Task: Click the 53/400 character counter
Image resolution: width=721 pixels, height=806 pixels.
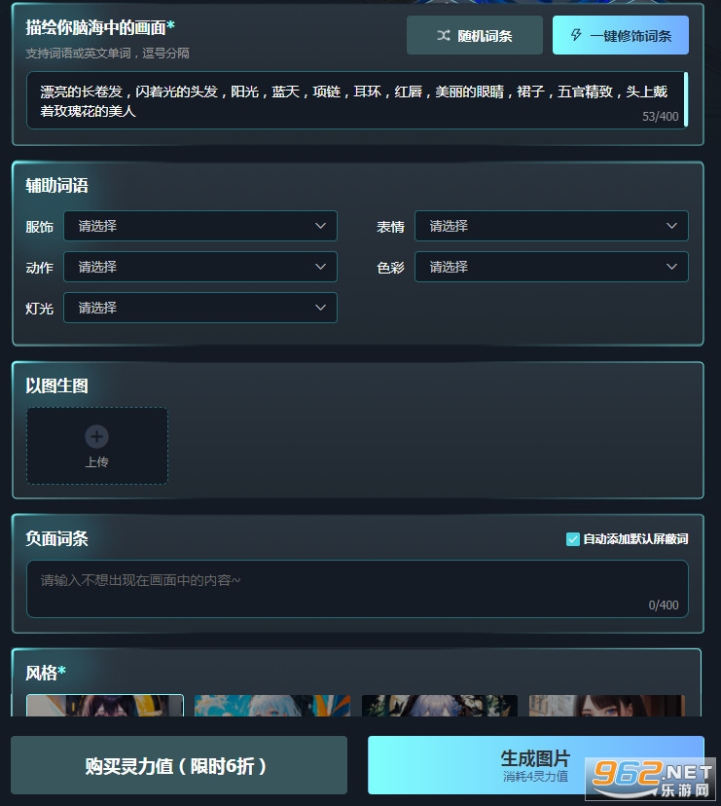Action: (x=661, y=117)
